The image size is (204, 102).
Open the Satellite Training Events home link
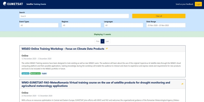tap(36, 4)
